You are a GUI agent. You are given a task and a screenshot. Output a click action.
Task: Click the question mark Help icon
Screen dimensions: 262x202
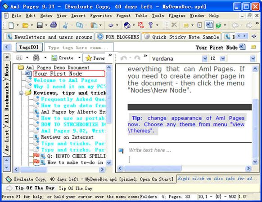[150, 25]
